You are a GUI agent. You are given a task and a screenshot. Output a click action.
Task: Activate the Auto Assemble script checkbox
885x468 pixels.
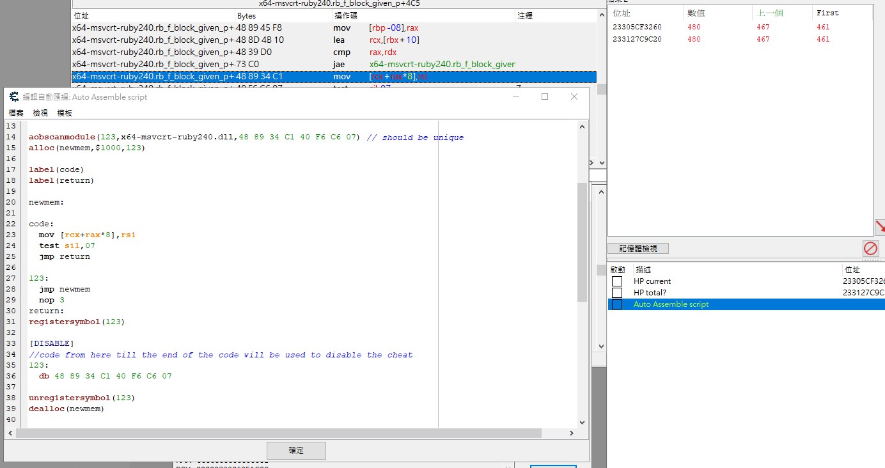click(x=617, y=304)
